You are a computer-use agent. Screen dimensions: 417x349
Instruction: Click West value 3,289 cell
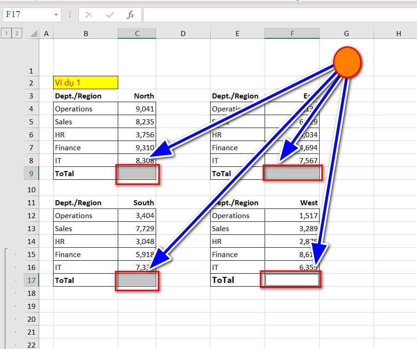[292, 228]
